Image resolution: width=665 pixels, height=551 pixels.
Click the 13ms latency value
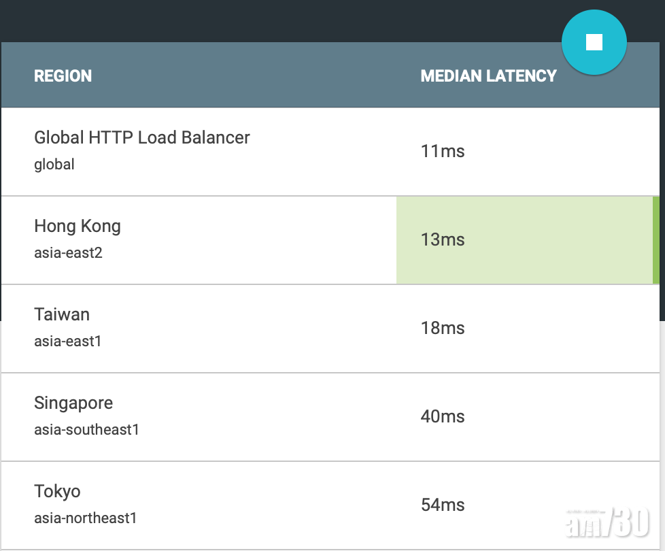(443, 239)
